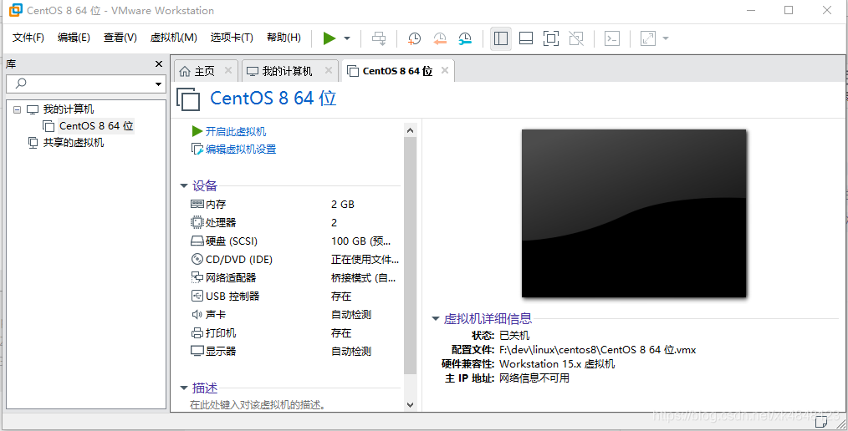Collapse the 设备 section
The width and height of the screenshot is (848, 431).
pyautogui.click(x=184, y=186)
